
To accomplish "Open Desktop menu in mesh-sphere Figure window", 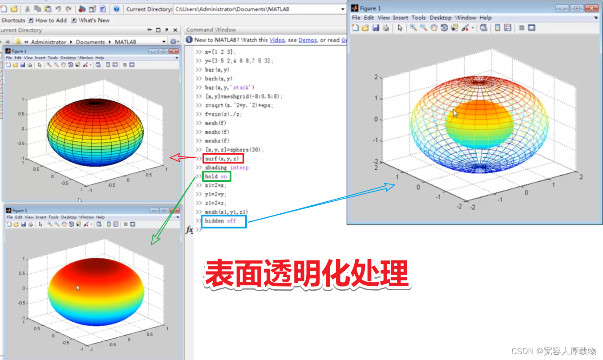I will [x=441, y=18].
